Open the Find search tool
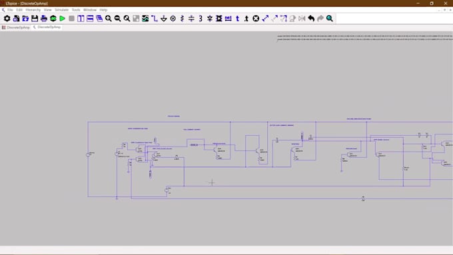The image size is (453, 255). point(330,19)
